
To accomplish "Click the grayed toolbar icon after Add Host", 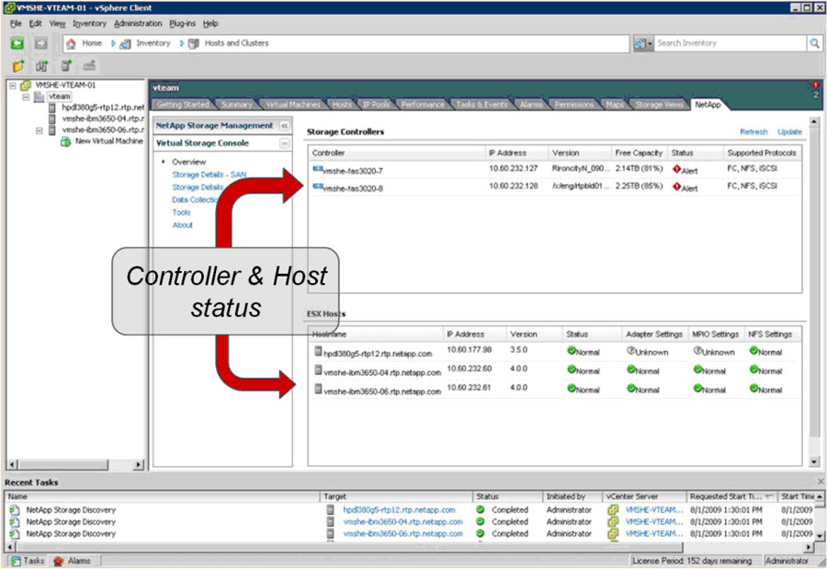I will (x=89, y=66).
